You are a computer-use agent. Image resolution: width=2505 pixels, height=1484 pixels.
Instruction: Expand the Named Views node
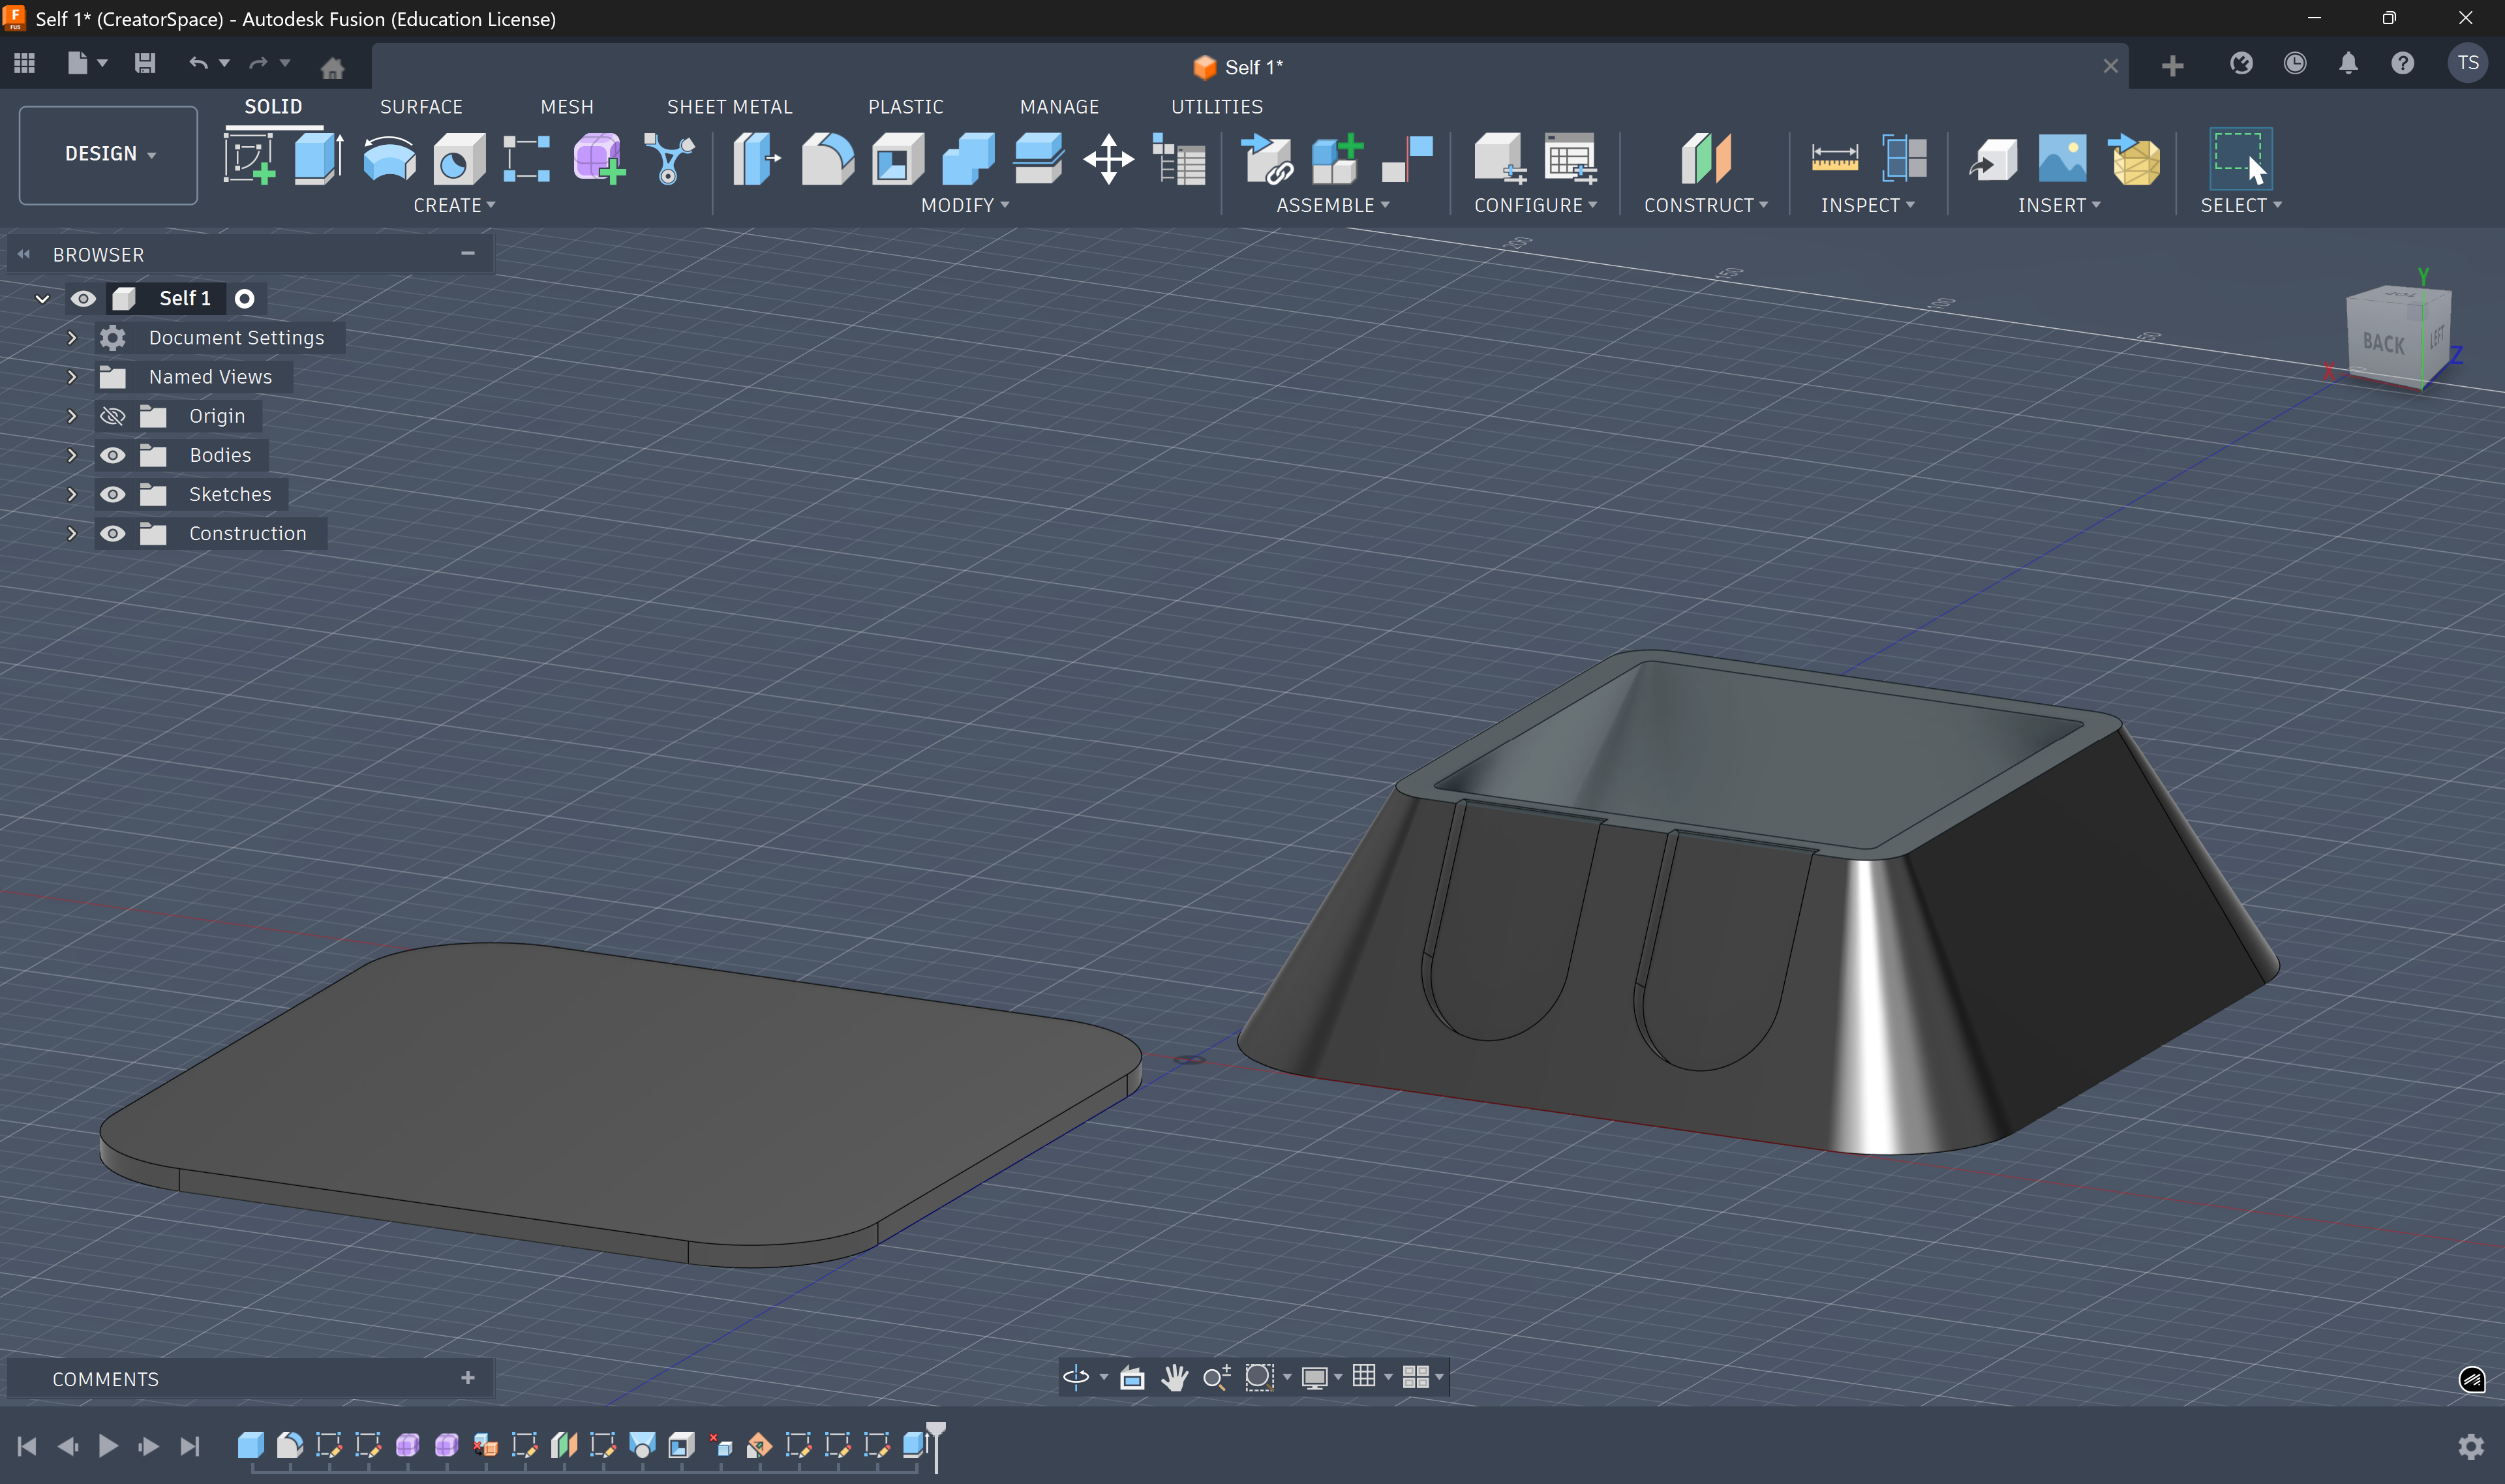click(71, 377)
